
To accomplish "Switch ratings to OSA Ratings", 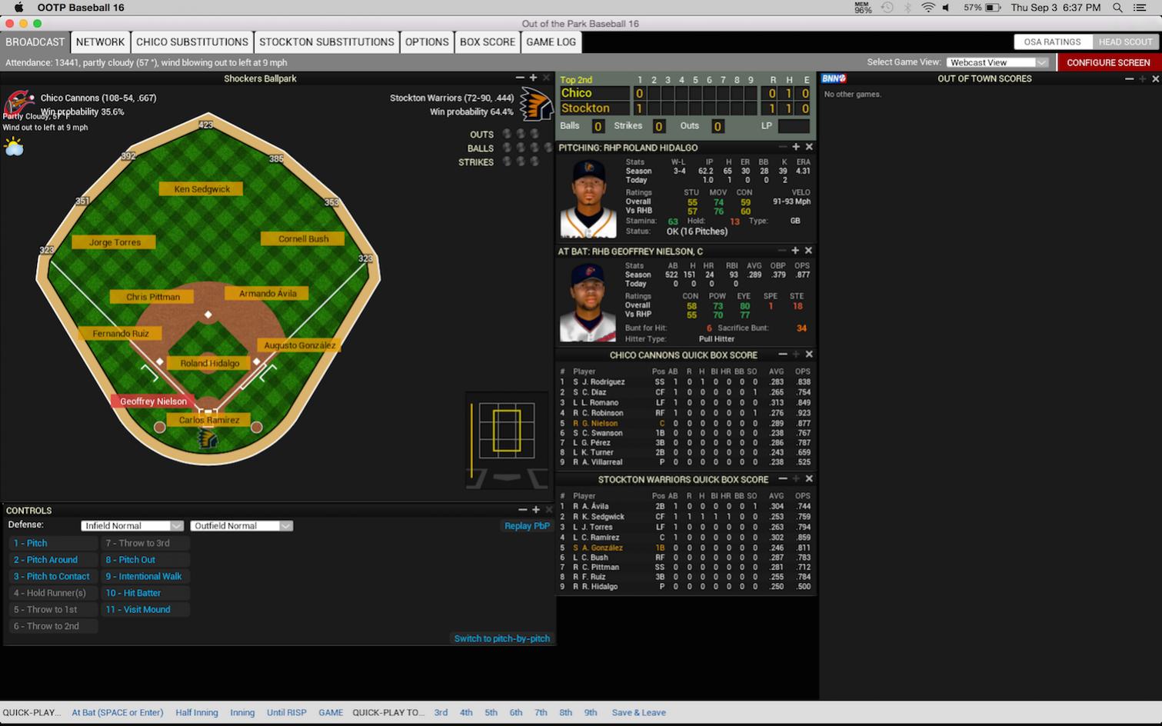I will coord(1052,42).
